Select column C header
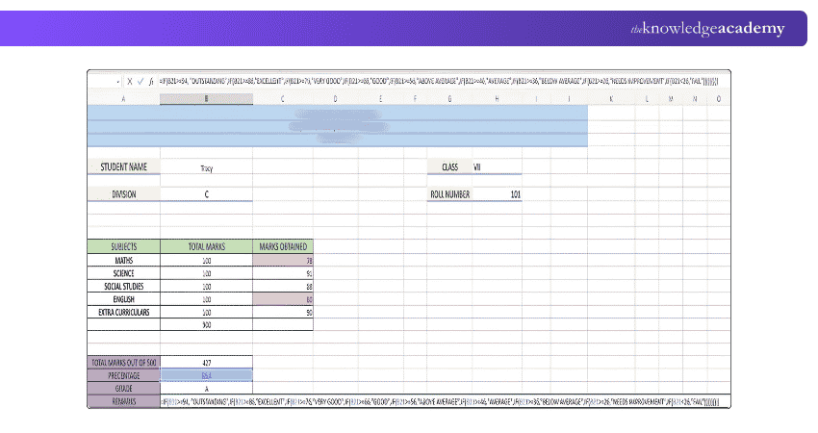Image resolution: width=818 pixels, height=433 pixels. tap(283, 98)
